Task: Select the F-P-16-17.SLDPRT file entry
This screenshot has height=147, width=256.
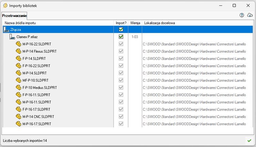Action: coord(36,109)
